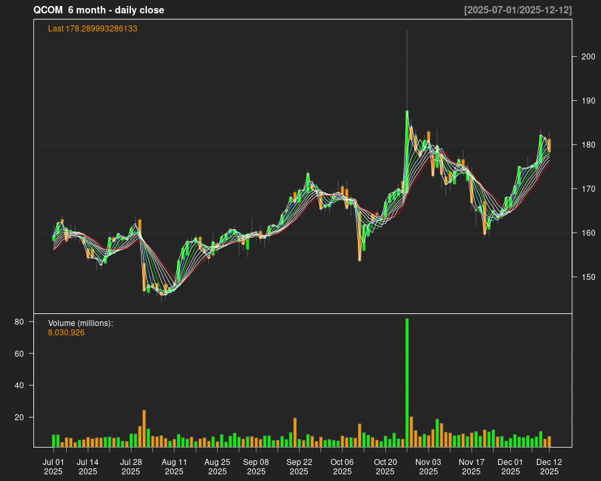The image size is (601, 481).
Task: Select the Oct 20 2025 date marker
Action: [x=385, y=466]
